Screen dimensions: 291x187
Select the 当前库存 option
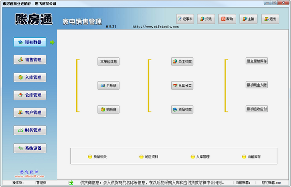point(251,157)
